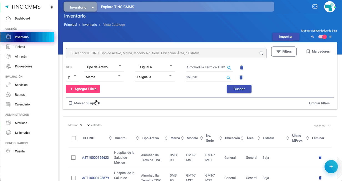
Task: Click trash icon for asset AST10000166623
Action: 320,157
